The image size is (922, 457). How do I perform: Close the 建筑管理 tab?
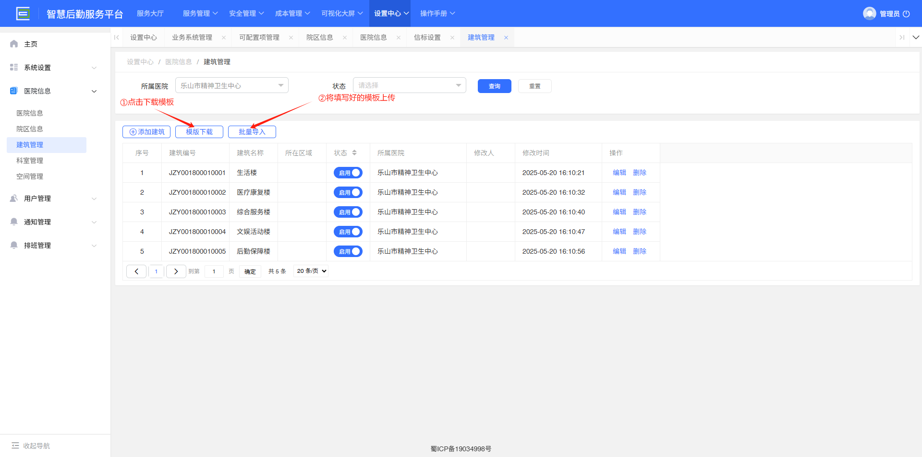[x=506, y=37]
